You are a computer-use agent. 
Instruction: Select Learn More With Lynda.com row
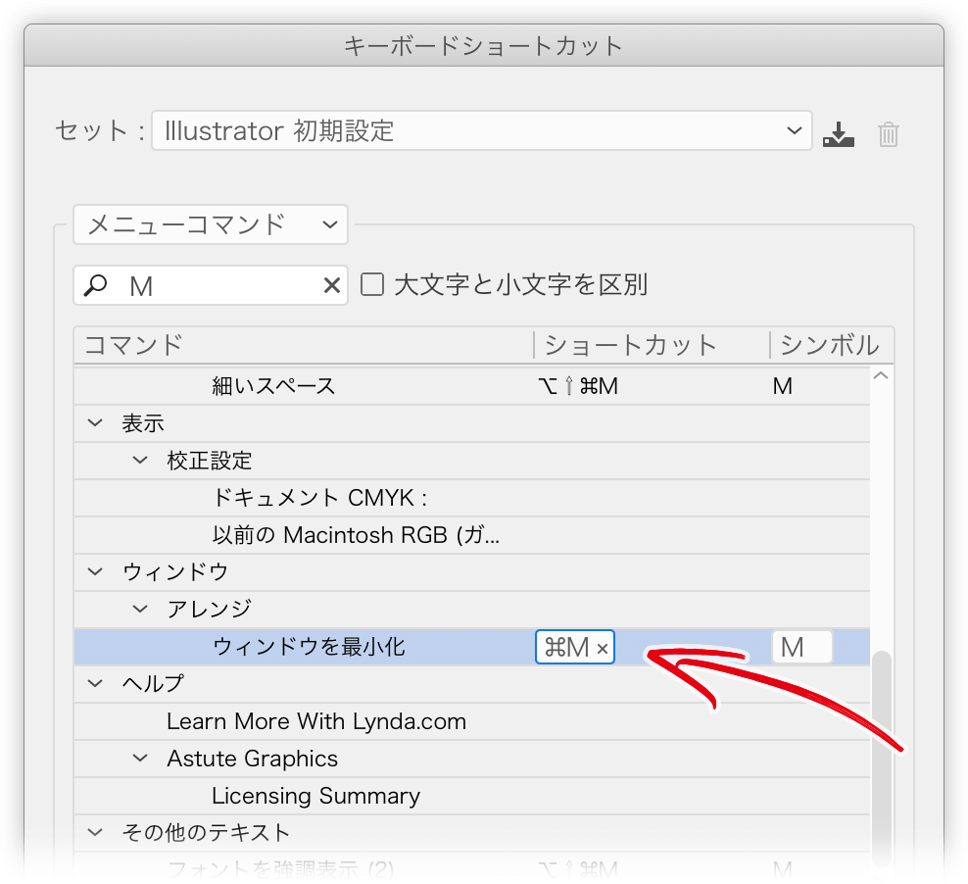471,721
